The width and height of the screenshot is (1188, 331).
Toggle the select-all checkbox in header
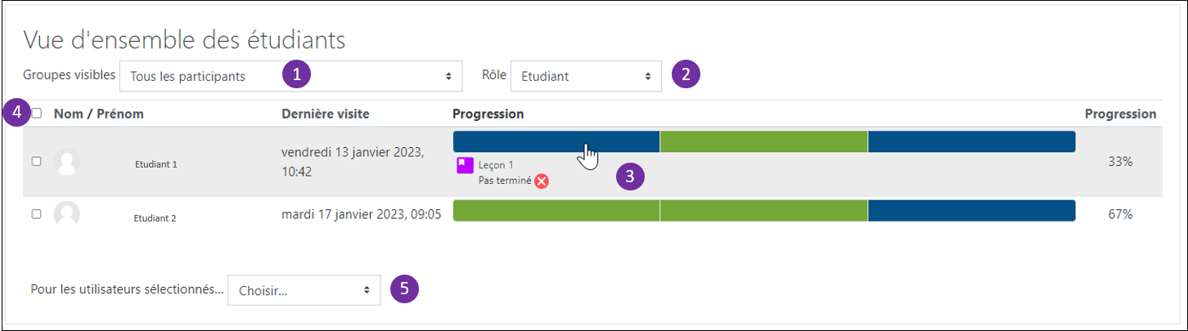(37, 114)
